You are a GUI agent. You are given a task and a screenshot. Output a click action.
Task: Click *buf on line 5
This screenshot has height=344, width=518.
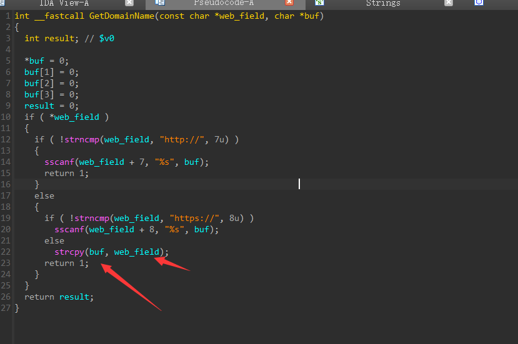pyautogui.click(x=34, y=61)
